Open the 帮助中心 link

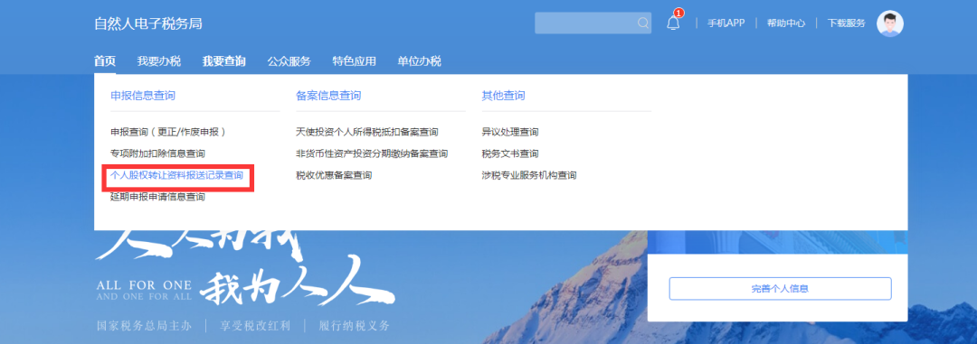tap(786, 23)
